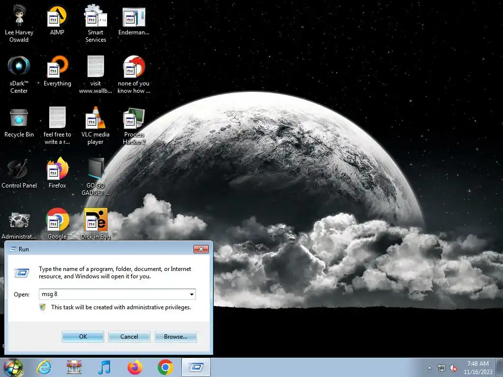Open the Lee Harvey Oswald desktop icon
503x377 pixels.
19,24
